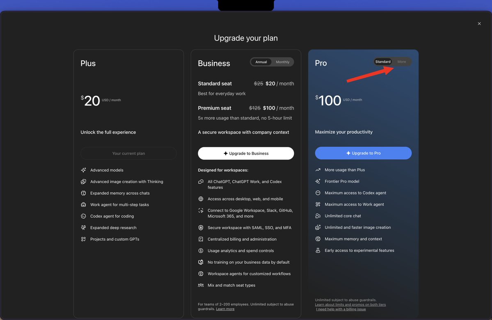Click the Expanded deep research icon
This screenshot has width=492, height=320.
click(83, 228)
